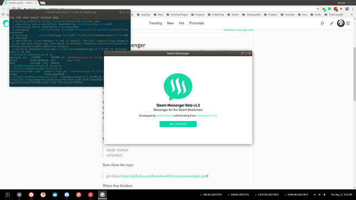Open the Help menu in terminal window
Screen dimensions: 356x200
click(56, 17)
